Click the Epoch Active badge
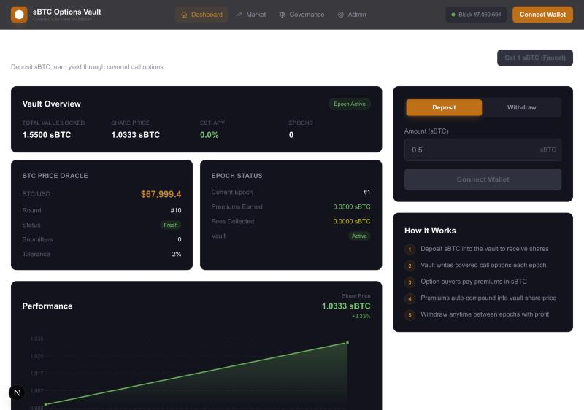 click(350, 104)
